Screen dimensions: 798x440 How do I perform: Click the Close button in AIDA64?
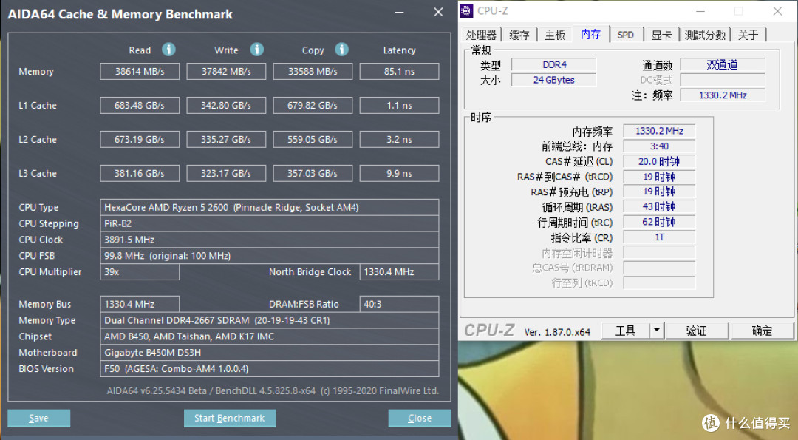(420, 418)
